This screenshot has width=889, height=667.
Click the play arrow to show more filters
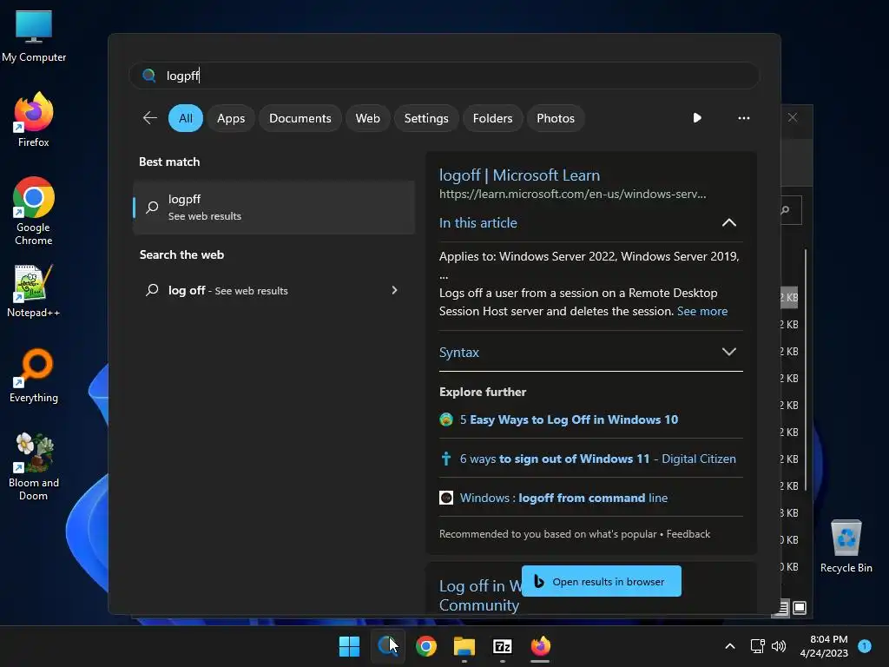coord(697,118)
